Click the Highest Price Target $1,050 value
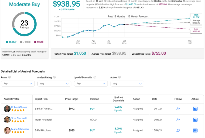 tap(80, 53)
